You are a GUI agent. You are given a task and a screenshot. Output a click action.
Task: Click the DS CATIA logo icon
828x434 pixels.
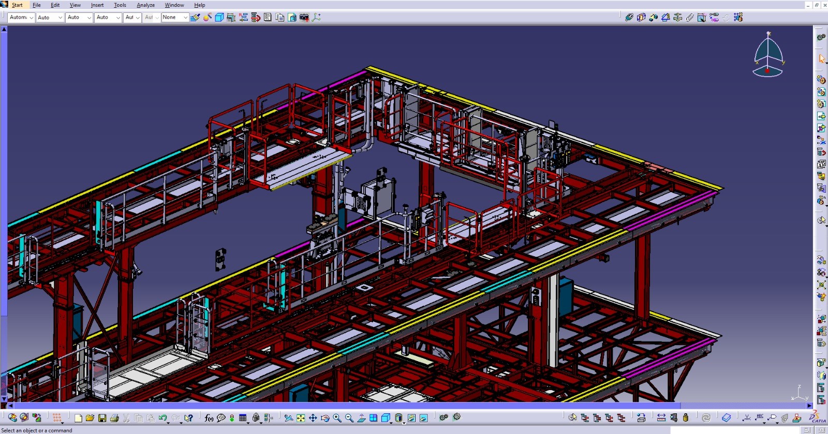818,417
